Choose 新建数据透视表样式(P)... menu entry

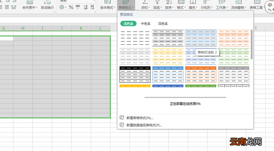141,125
